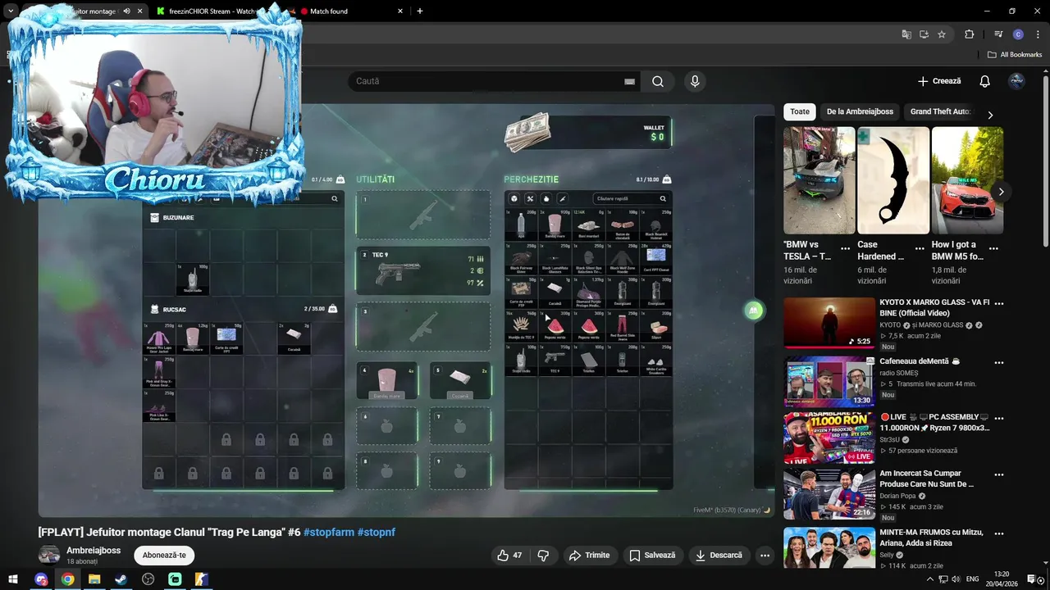Open options for Cafeneaua deMentă video
Image resolution: width=1050 pixels, height=590 pixels.
click(999, 362)
